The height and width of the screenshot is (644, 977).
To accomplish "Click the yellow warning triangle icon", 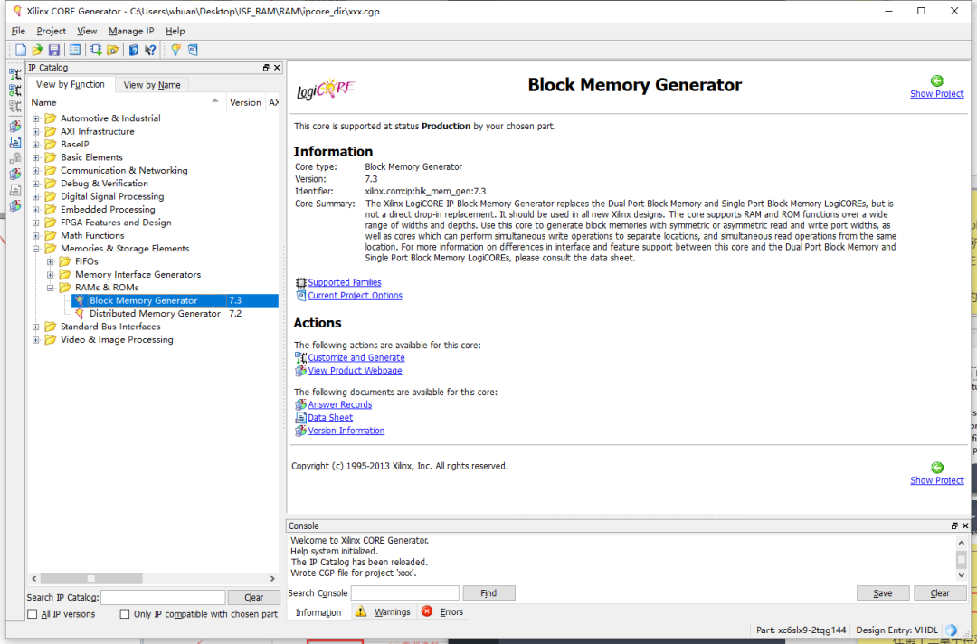I will coord(361,611).
